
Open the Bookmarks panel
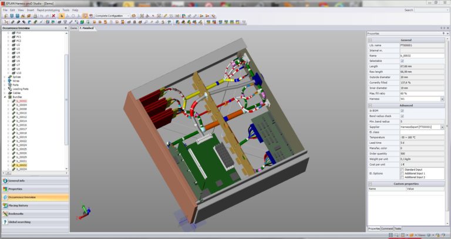tap(35, 214)
